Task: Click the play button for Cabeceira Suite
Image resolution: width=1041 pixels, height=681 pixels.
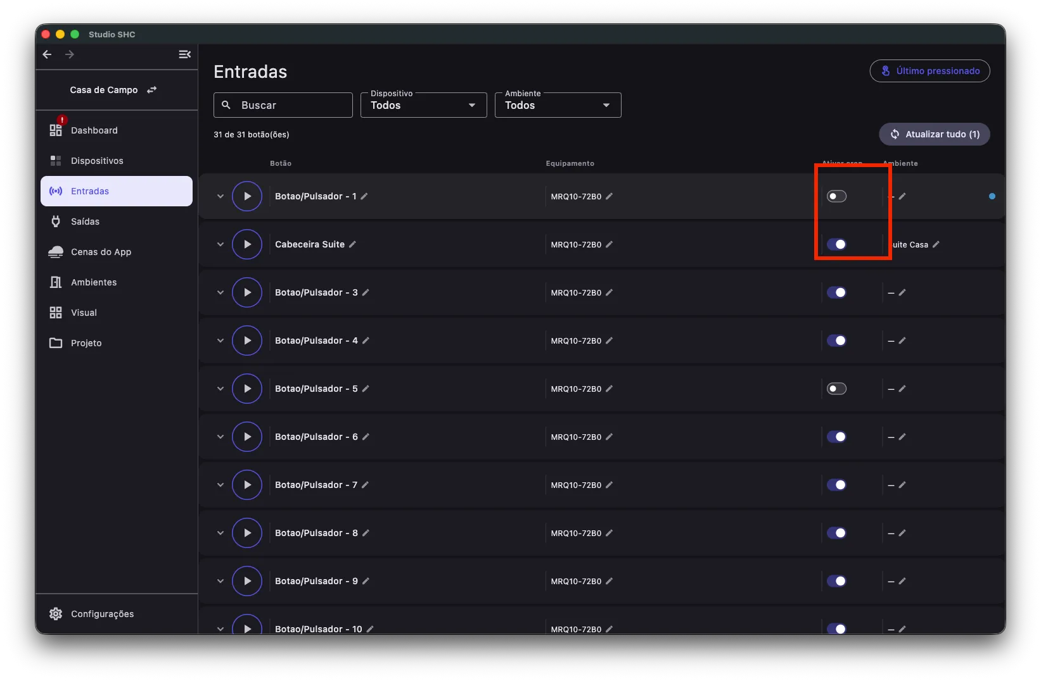Action: (x=247, y=244)
